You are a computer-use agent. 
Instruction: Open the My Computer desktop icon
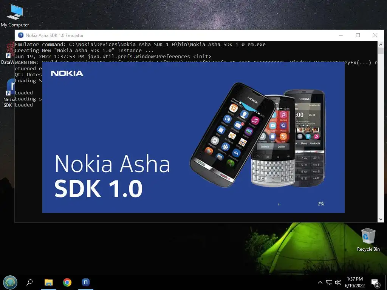coord(15,15)
